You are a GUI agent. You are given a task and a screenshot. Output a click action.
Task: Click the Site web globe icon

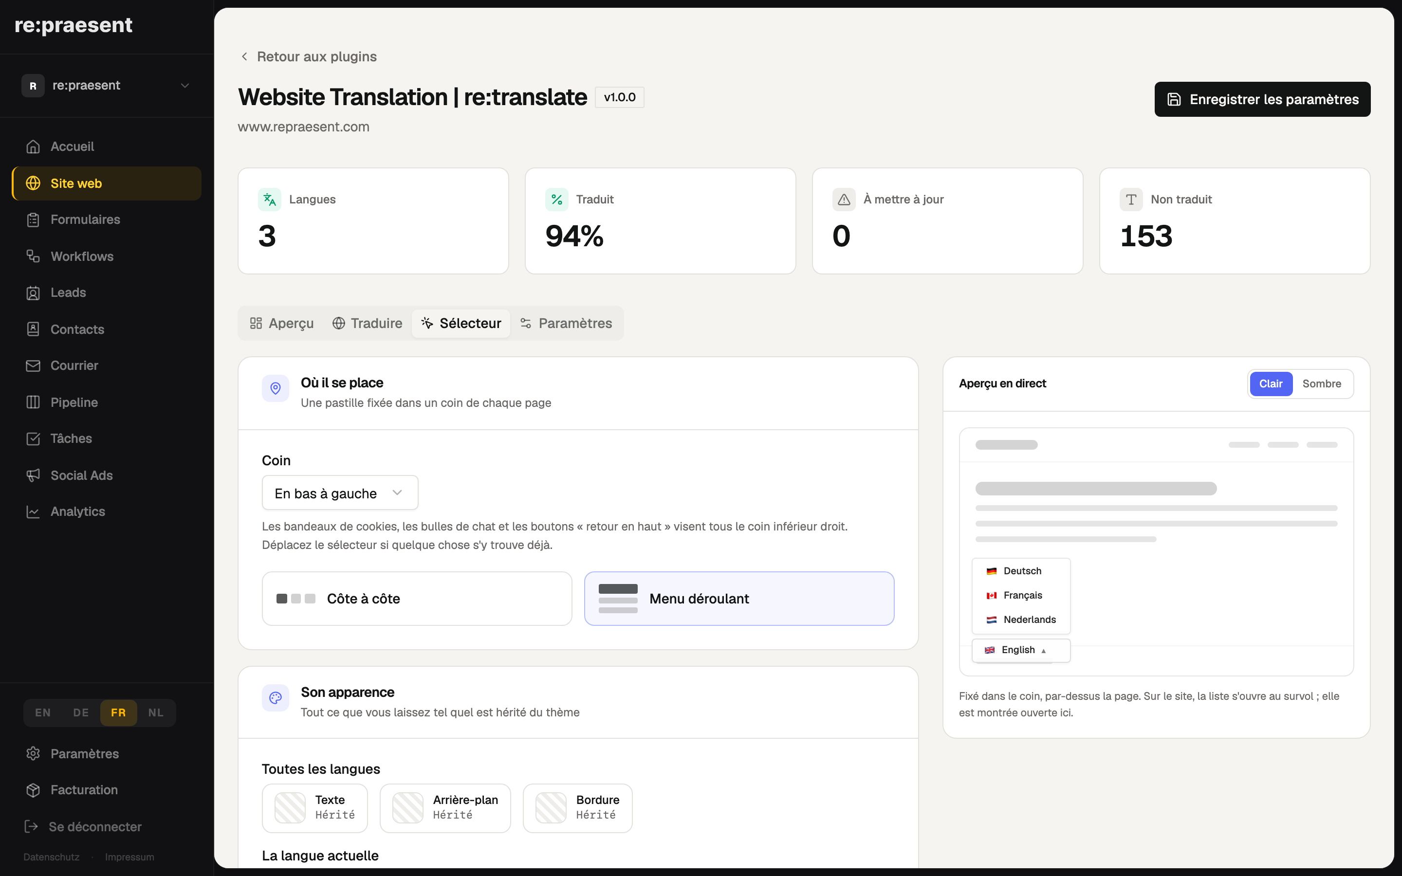pos(33,183)
